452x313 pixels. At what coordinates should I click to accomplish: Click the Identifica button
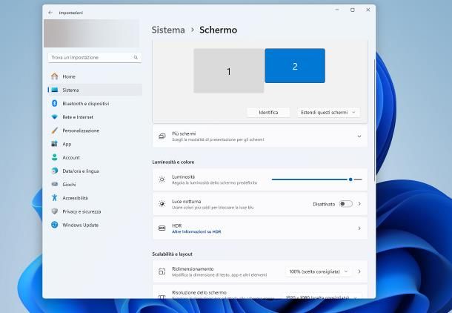(x=268, y=112)
